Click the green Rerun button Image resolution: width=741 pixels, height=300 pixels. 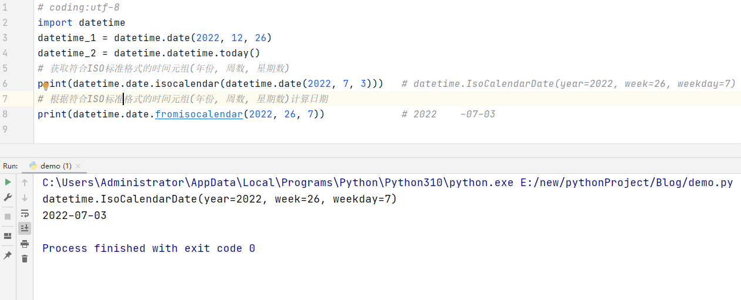pos(8,182)
